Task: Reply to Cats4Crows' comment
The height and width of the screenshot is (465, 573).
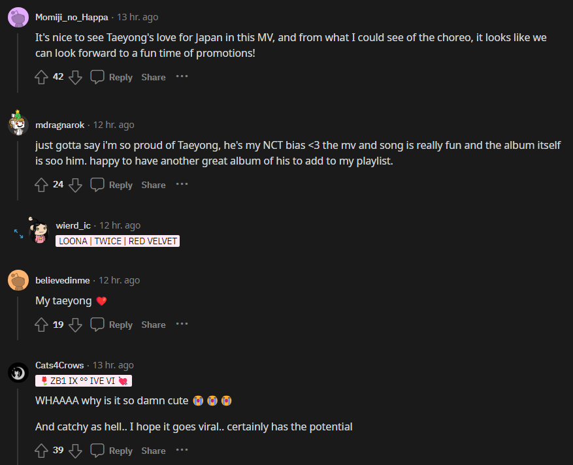Action: [112, 451]
